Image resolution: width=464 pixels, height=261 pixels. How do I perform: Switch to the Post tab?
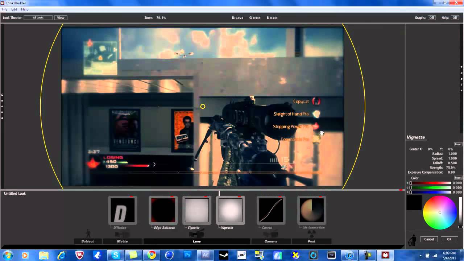click(312, 241)
